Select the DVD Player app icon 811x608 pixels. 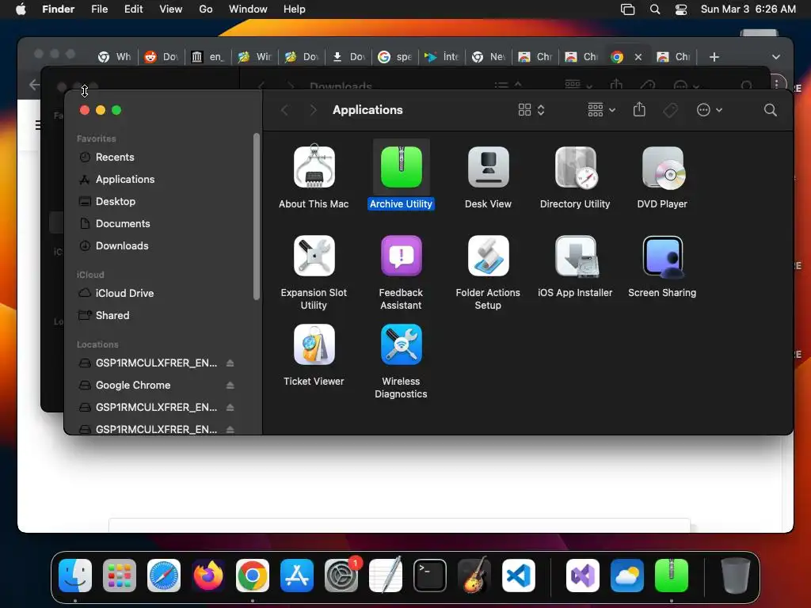(x=663, y=167)
